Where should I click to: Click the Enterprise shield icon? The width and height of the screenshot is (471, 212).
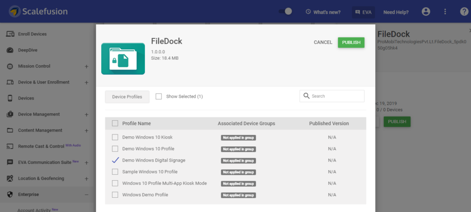(10, 194)
